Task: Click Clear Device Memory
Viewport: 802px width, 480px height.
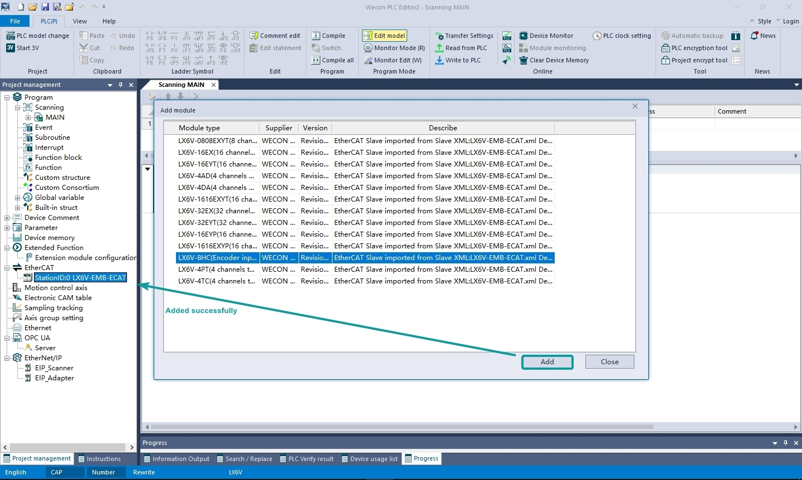Action: coord(554,60)
